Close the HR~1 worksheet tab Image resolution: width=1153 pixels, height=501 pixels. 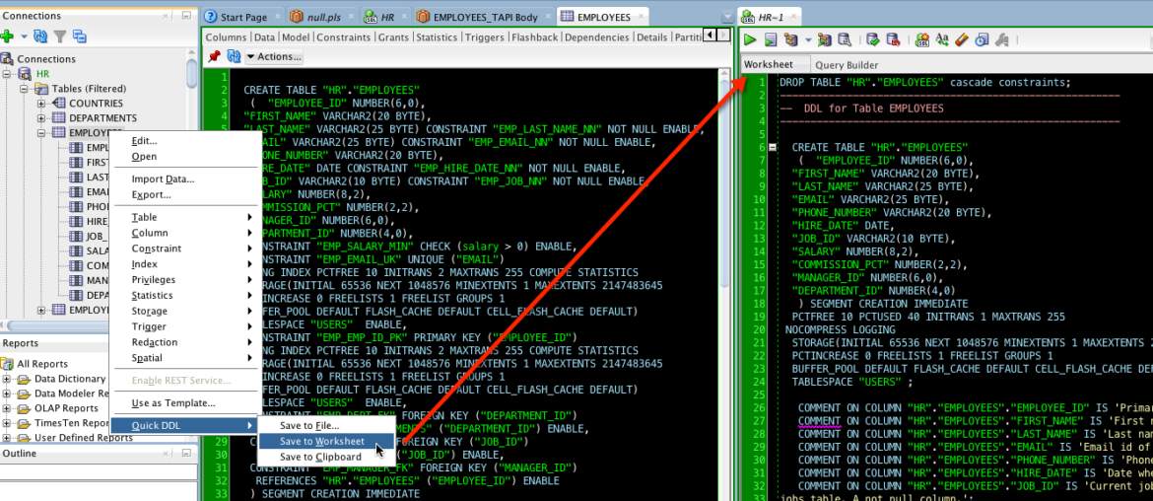(795, 16)
